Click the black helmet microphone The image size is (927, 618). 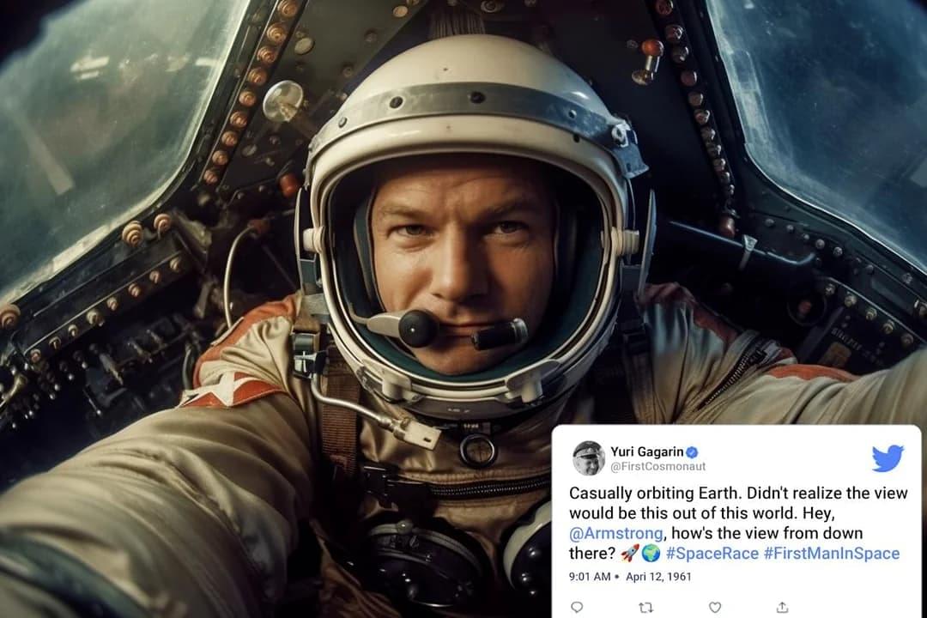(x=417, y=328)
